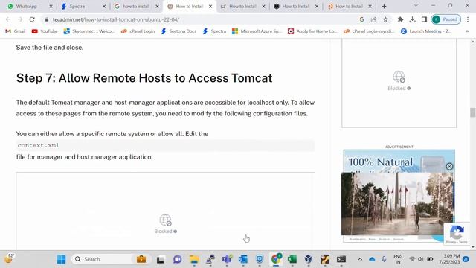The width and height of the screenshot is (476, 268).
Task: Open the Sectona Docs bookmark
Action: point(178,31)
